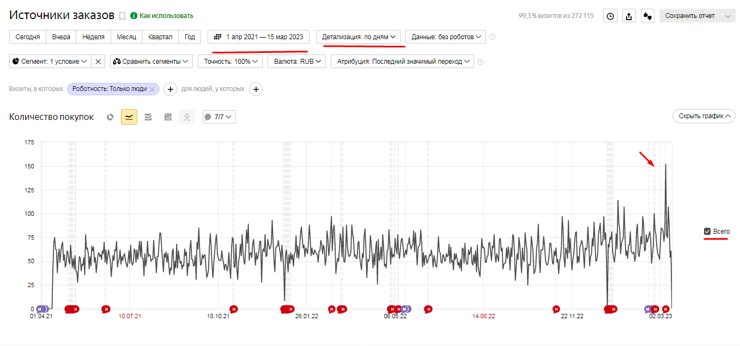The width and height of the screenshot is (740, 346).
Task: Open the Валюта: RUB dropdown
Action: coord(296,62)
